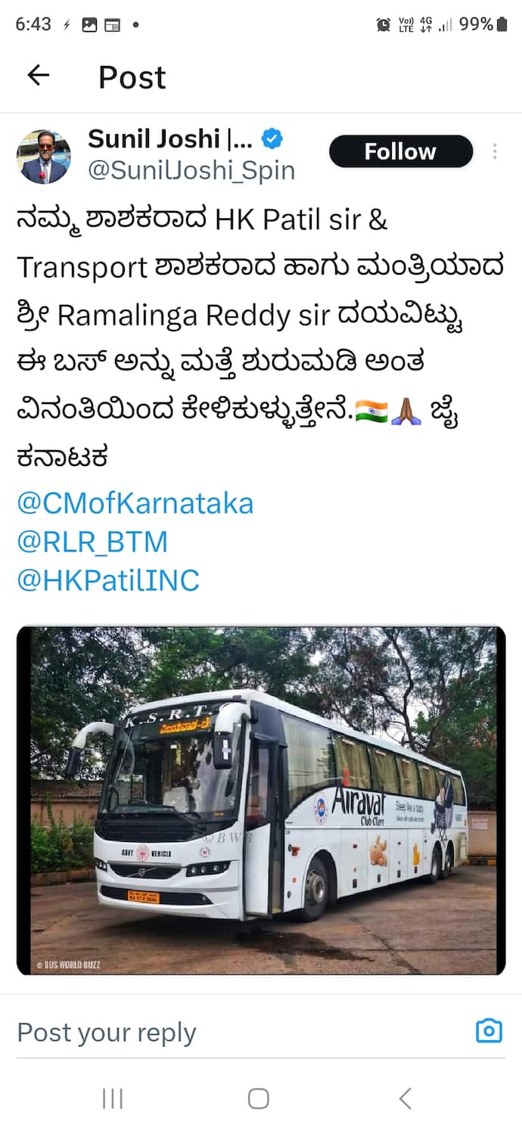Image resolution: width=522 pixels, height=1131 pixels.
Task: Tap Android recent apps navigation button
Action: coord(113,1098)
